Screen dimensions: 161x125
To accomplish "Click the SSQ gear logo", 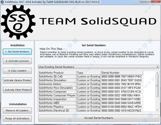I will click(18, 22).
